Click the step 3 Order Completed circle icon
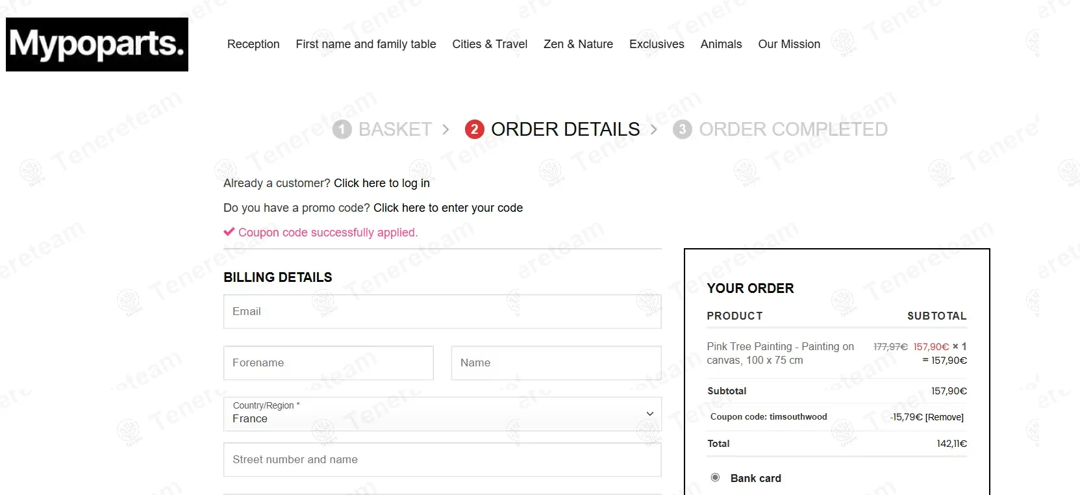Screen dimensions: 1080x495 [682, 129]
